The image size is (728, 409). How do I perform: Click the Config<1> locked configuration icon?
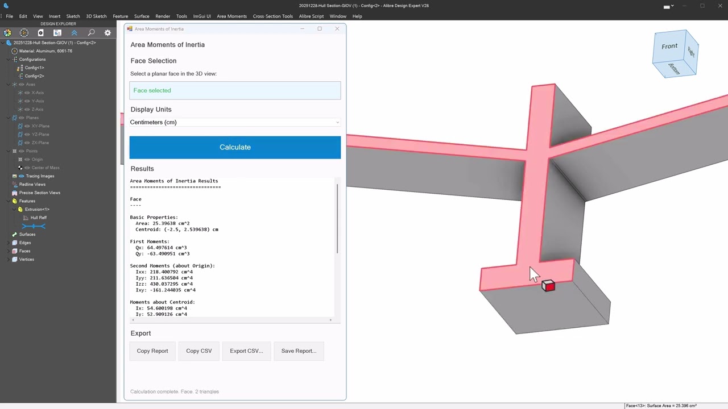[x=20, y=68]
